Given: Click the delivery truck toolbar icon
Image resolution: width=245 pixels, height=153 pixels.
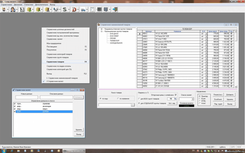Looking at the screenshot, I should tap(83, 9).
